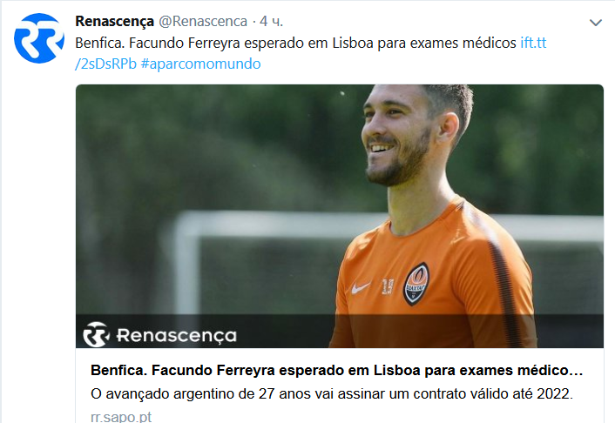Open the @Renascenca handle link

(203, 22)
